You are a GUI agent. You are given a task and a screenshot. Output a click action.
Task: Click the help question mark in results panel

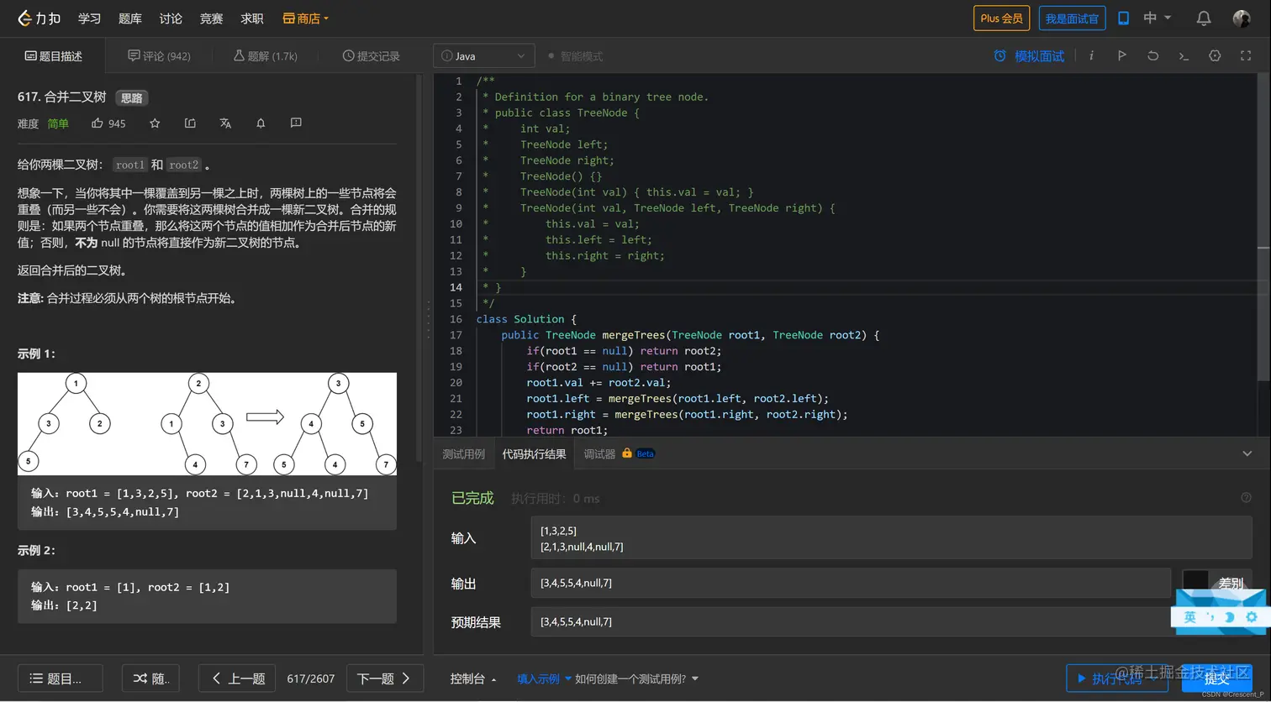[x=1246, y=497]
